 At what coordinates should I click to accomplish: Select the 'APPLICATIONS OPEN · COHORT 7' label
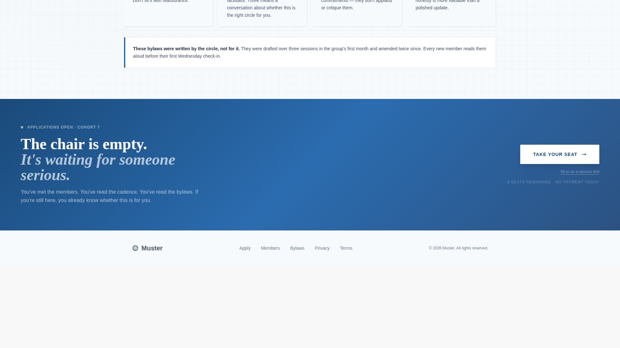(63, 127)
